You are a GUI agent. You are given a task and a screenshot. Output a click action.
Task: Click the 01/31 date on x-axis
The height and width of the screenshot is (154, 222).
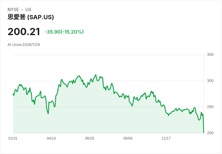(x=13, y=138)
